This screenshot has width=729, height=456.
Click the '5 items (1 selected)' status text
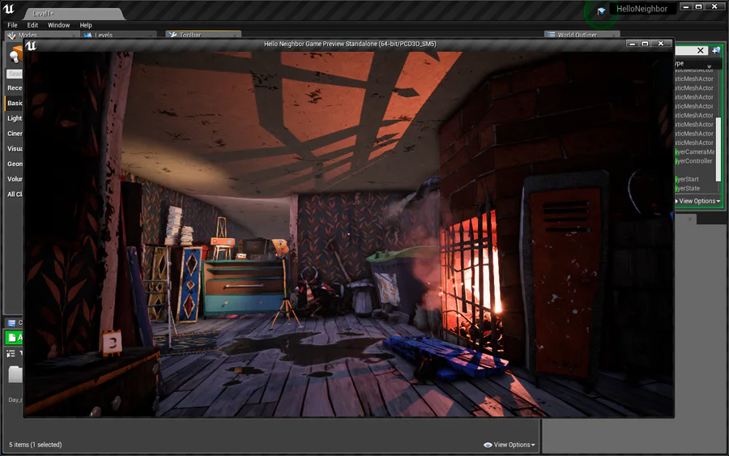(x=36, y=445)
